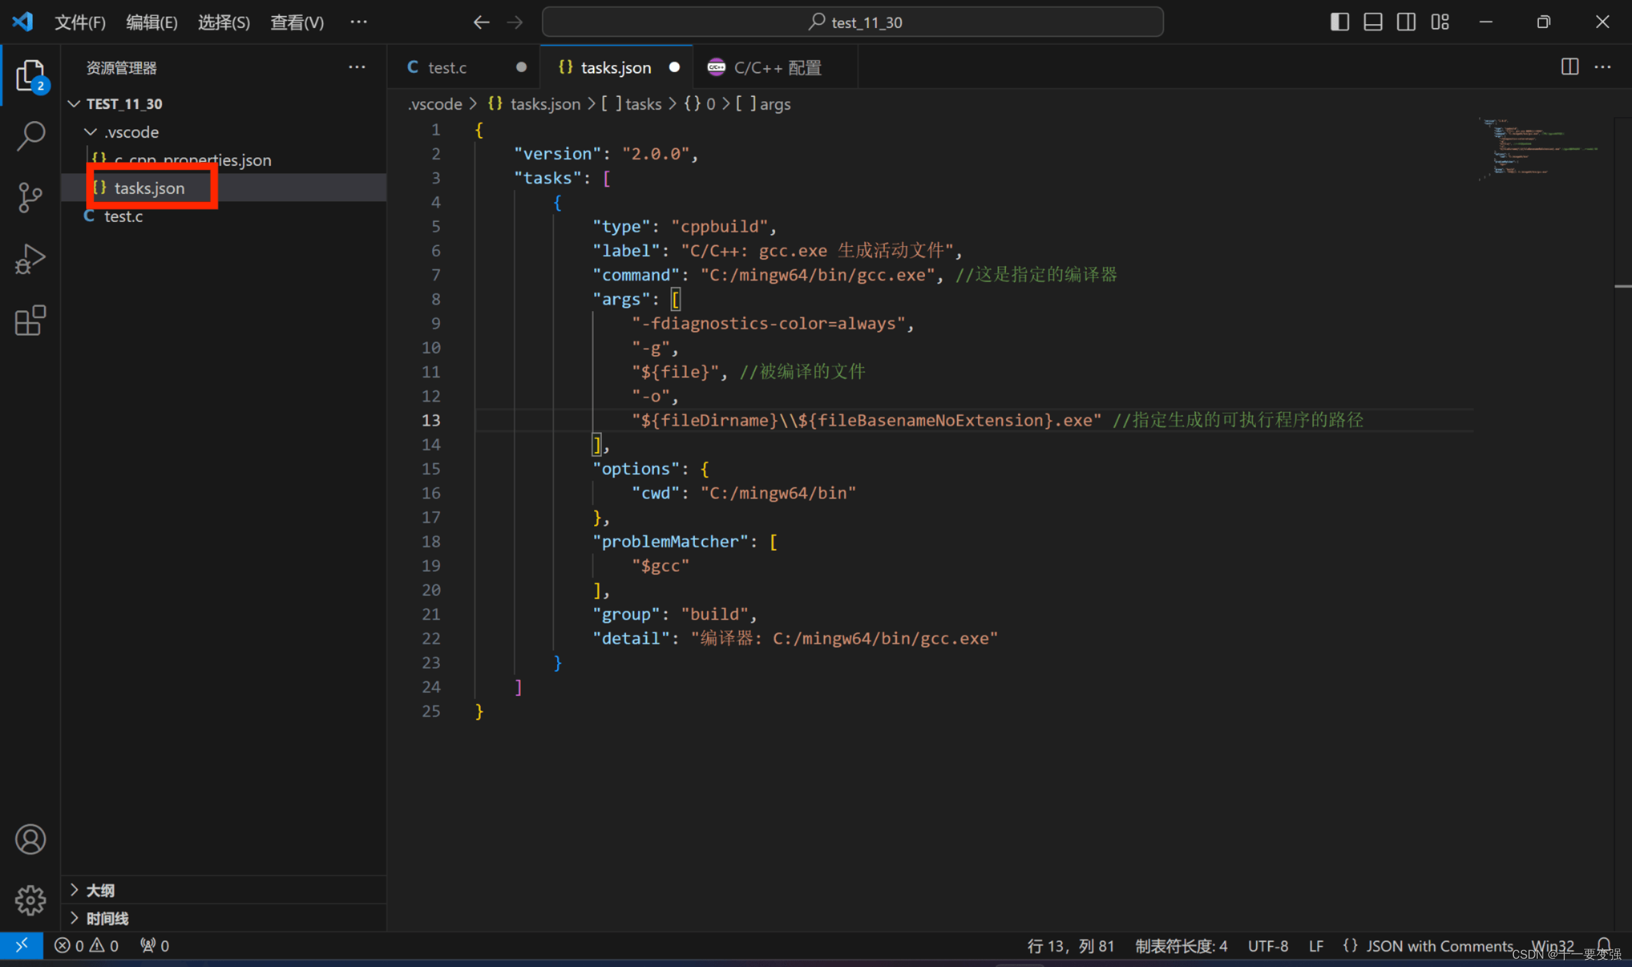1632x967 pixels.
Task: Go back with the left arrow
Action: click(481, 22)
